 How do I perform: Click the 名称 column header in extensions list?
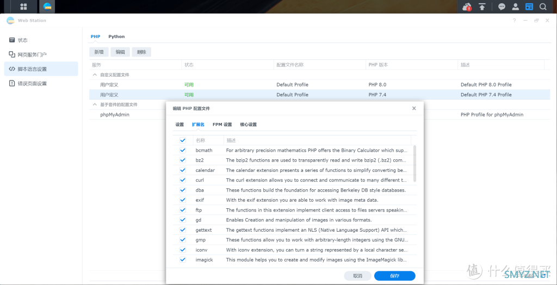[208, 140]
